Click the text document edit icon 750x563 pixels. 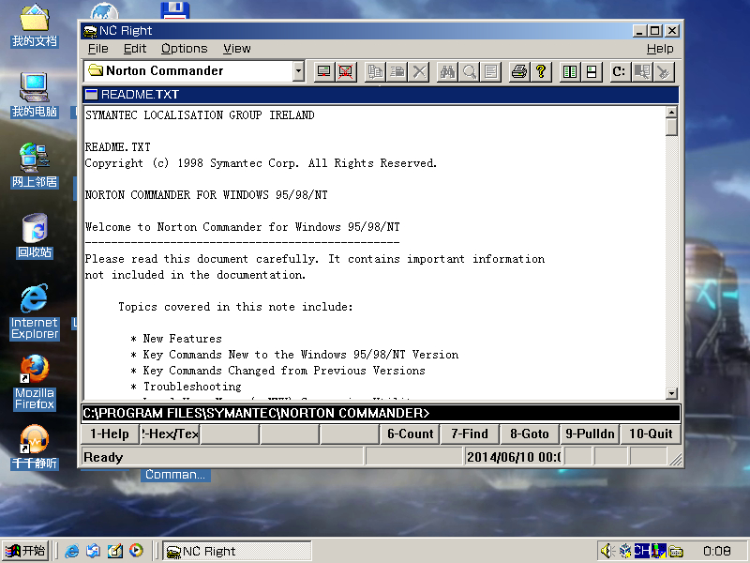coord(490,72)
